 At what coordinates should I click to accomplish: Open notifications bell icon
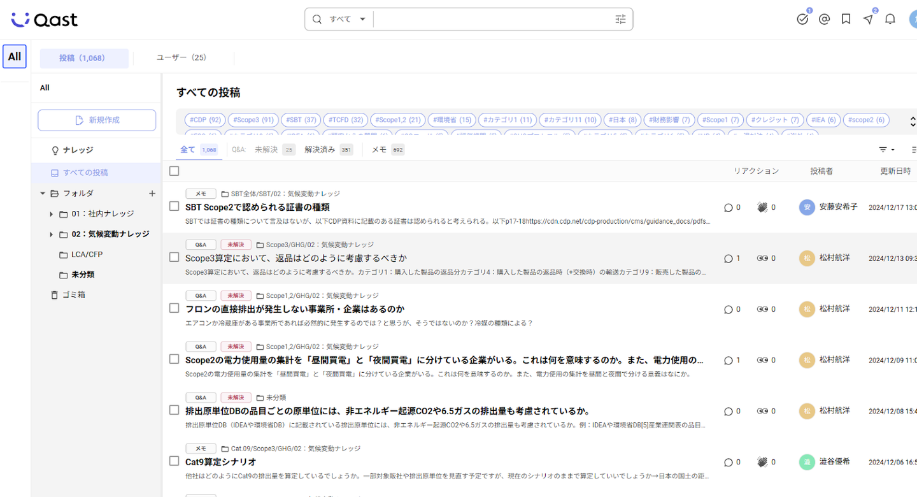pyautogui.click(x=890, y=19)
